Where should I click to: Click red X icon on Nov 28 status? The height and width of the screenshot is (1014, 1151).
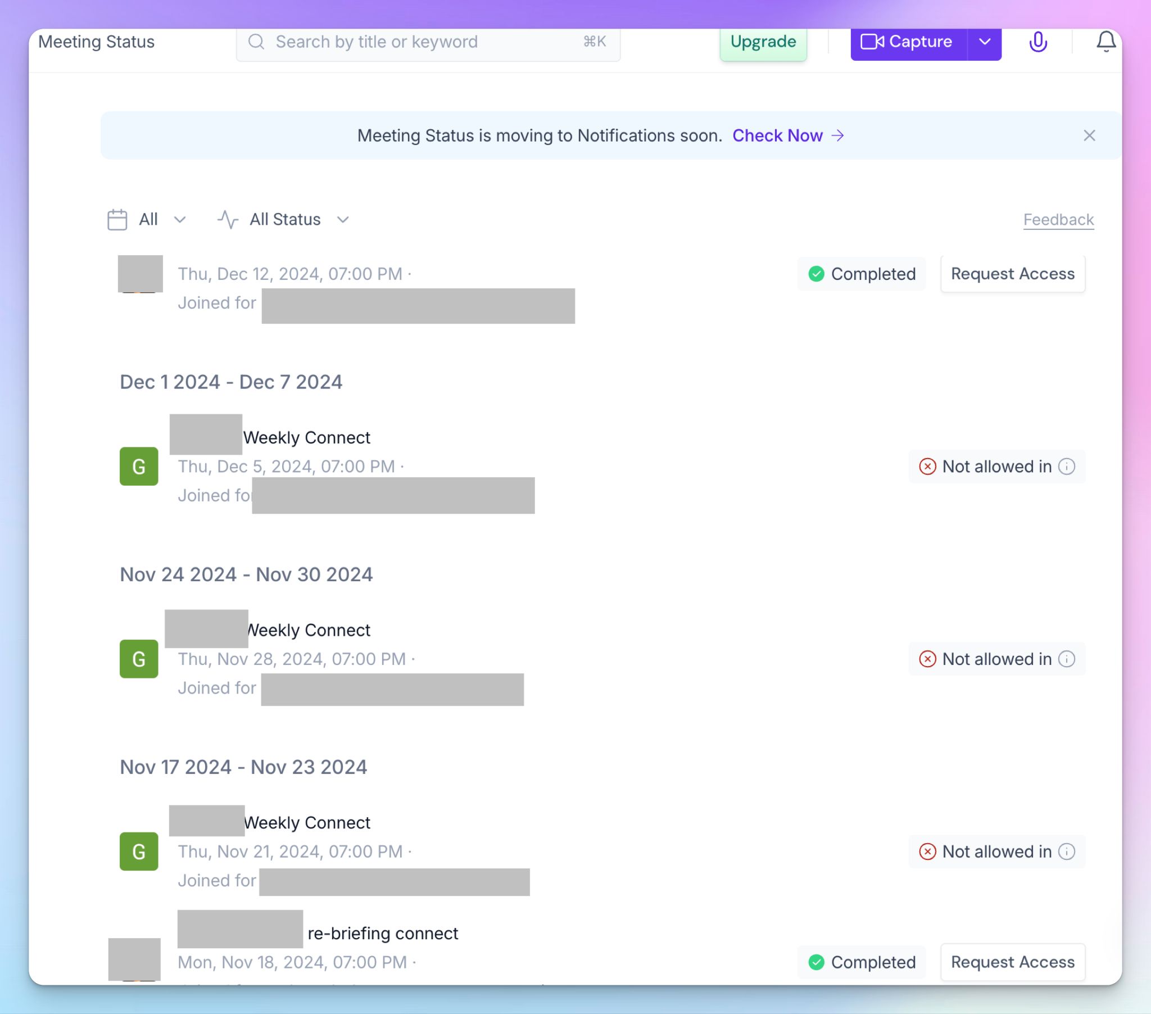click(x=927, y=659)
